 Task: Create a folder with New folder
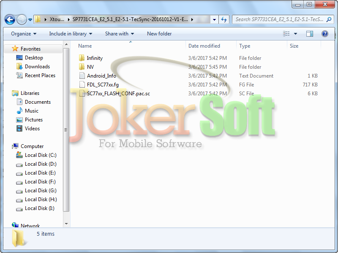159,34
